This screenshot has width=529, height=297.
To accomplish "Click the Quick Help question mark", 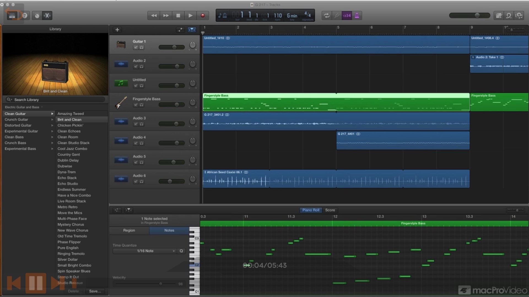I will coord(25,16).
